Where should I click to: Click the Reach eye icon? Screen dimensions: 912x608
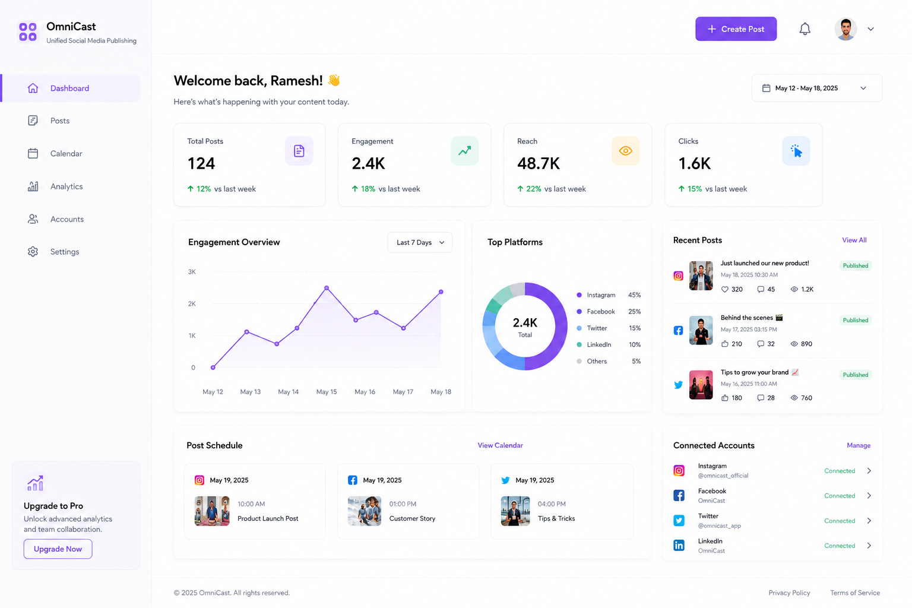pyautogui.click(x=625, y=151)
